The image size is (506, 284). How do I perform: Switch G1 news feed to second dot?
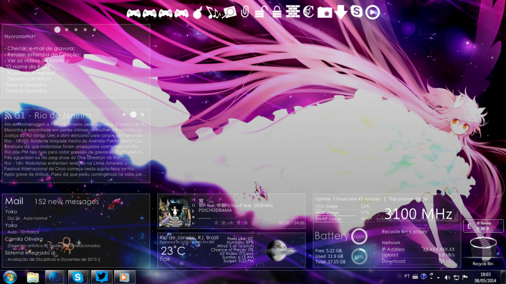(133, 114)
